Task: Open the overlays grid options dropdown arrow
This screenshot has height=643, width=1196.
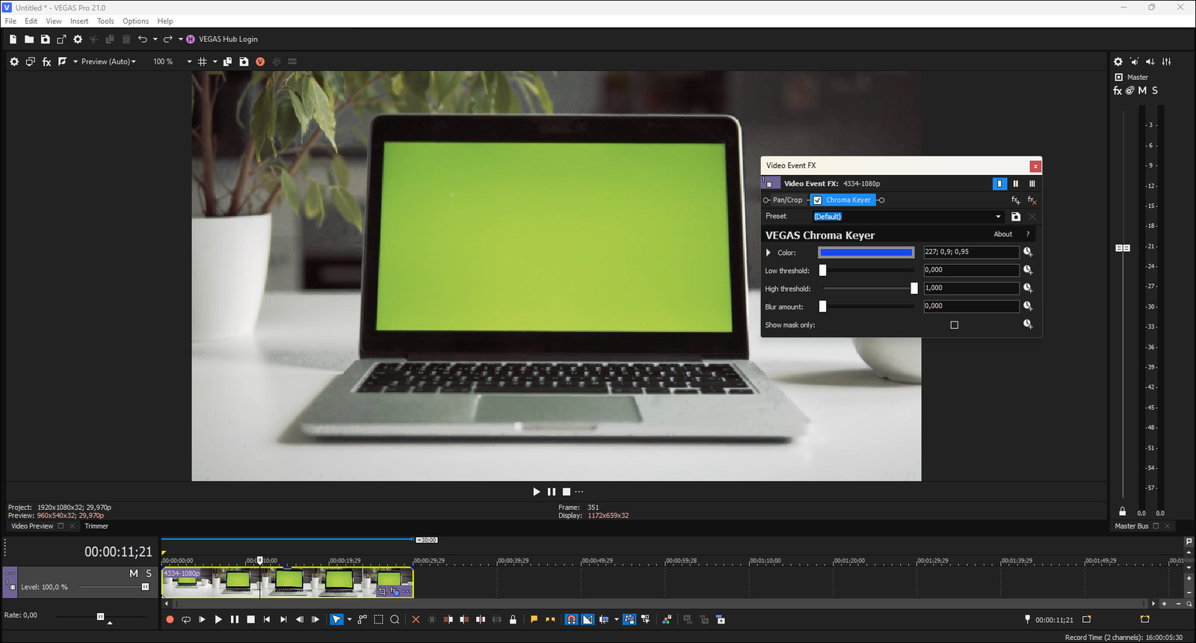Action: point(215,61)
